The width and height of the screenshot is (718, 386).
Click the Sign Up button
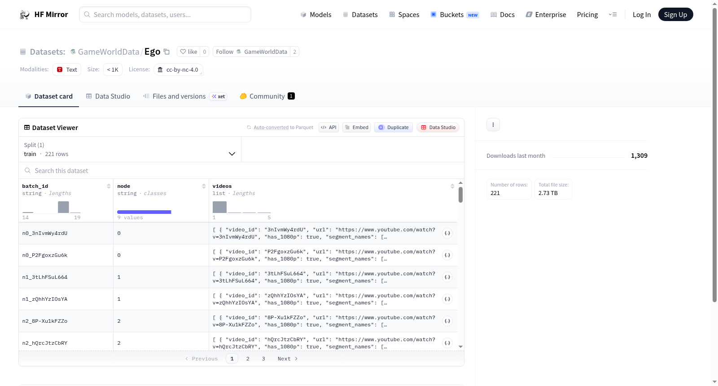click(675, 14)
